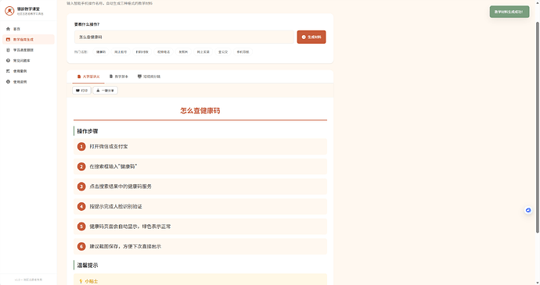Open 使用说明 in the sidebar
This screenshot has width=540, height=285.
pos(29,82)
